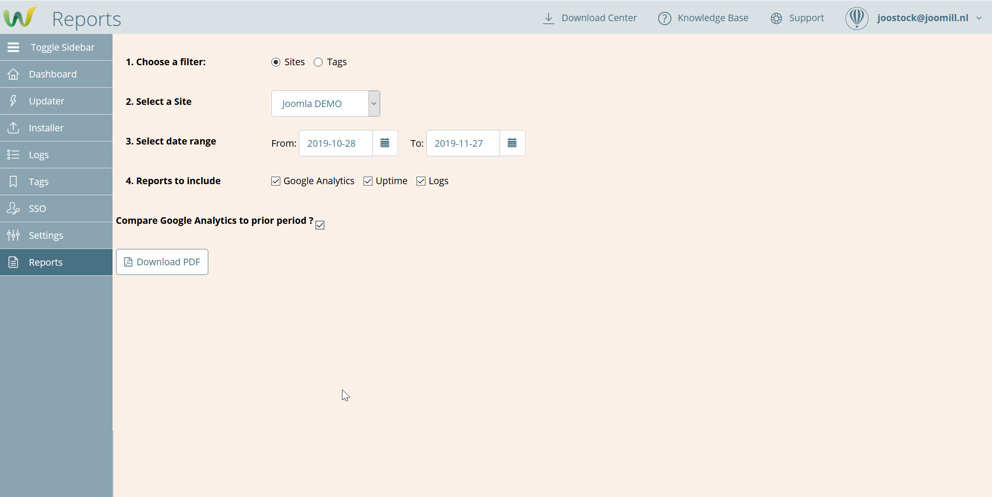Click the Knowledge Base question mark icon
Viewport: 992px width, 497px height.
click(x=664, y=18)
